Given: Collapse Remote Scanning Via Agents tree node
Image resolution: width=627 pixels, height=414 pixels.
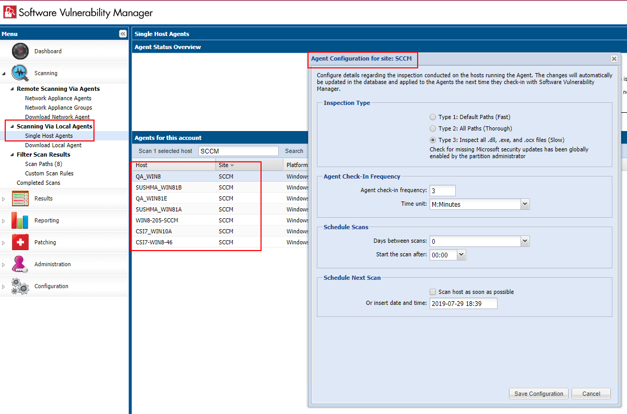Looking at the screenshot, I should click(12, 89).
